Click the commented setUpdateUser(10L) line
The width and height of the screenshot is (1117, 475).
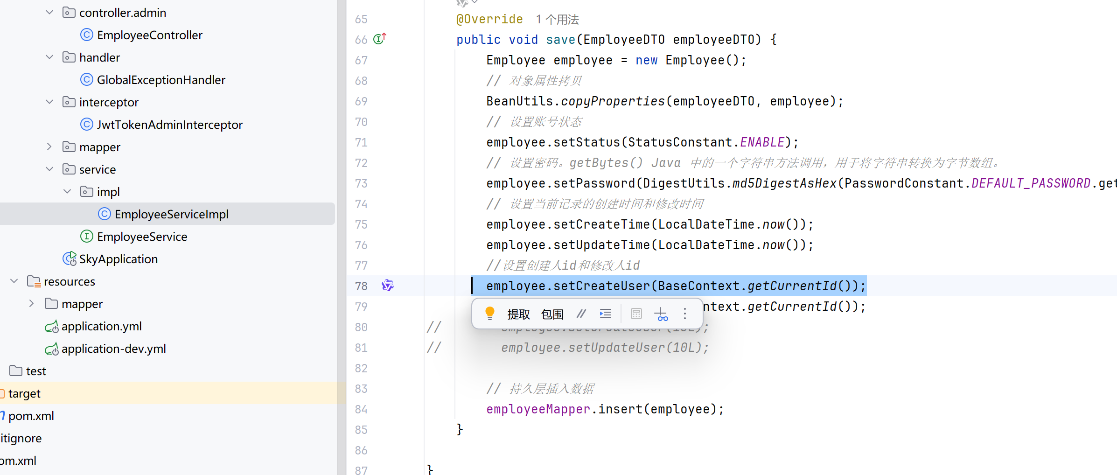pos(605,348)
